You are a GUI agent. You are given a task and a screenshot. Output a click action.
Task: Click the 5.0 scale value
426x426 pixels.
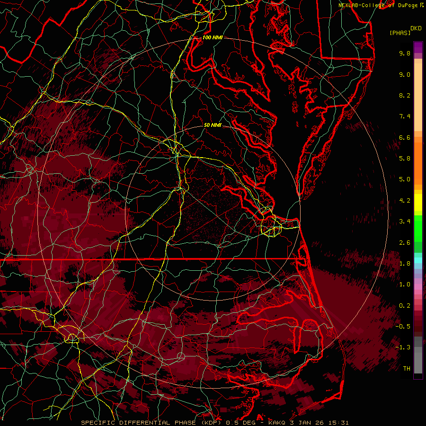[405, 179]
